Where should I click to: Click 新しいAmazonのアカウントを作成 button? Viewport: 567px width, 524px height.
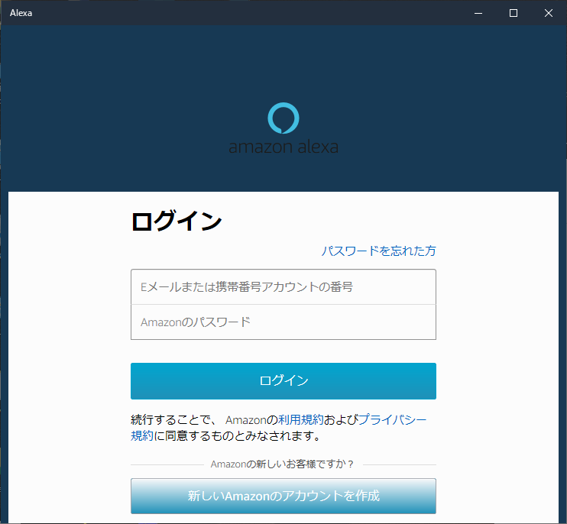(x=283, y=496)
